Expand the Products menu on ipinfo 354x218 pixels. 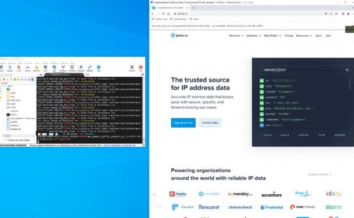coord(236,36)
